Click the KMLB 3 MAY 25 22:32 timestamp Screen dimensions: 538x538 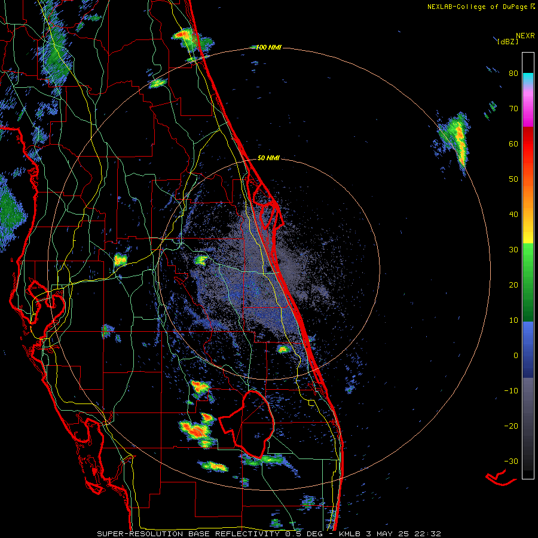point(390,534)
